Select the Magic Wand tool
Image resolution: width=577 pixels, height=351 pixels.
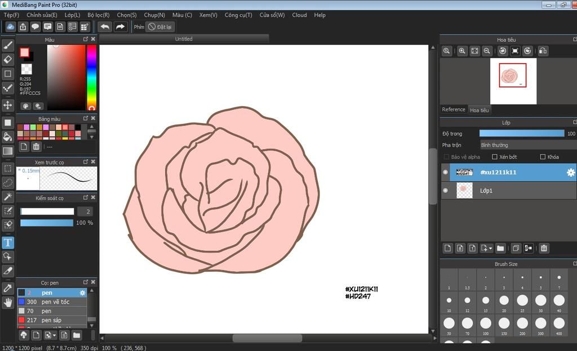[x=8, y=197]
